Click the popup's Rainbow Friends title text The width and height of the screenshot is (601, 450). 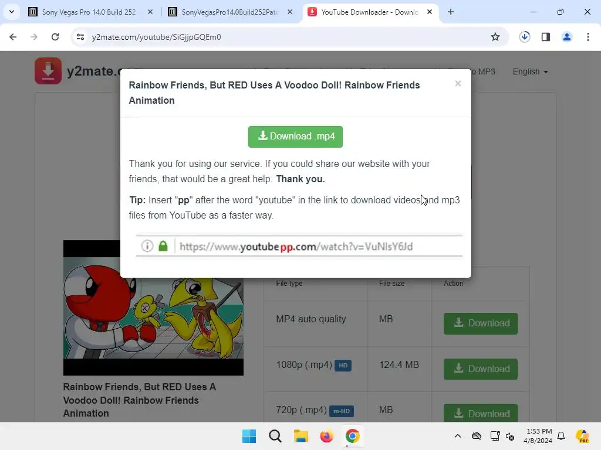(275, 93)
